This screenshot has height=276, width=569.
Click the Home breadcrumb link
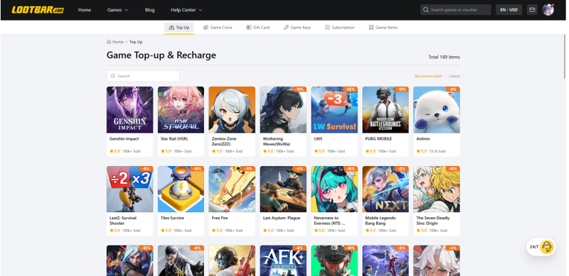click(118, 42)
